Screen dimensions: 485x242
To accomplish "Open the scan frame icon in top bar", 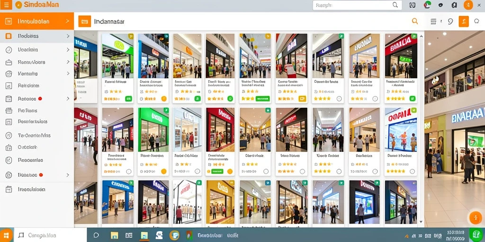I will click(x=413, y=5).
